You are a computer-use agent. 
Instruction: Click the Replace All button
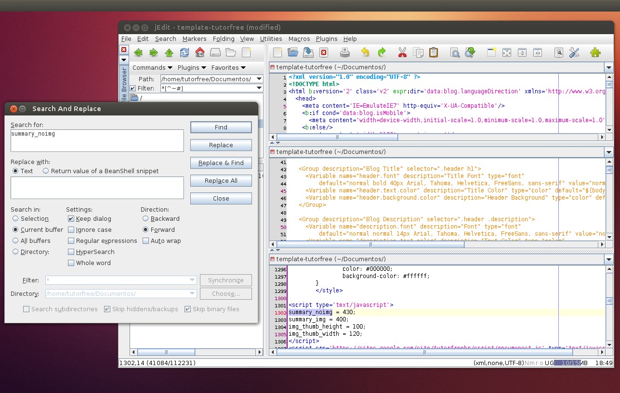tap(221, 180)
